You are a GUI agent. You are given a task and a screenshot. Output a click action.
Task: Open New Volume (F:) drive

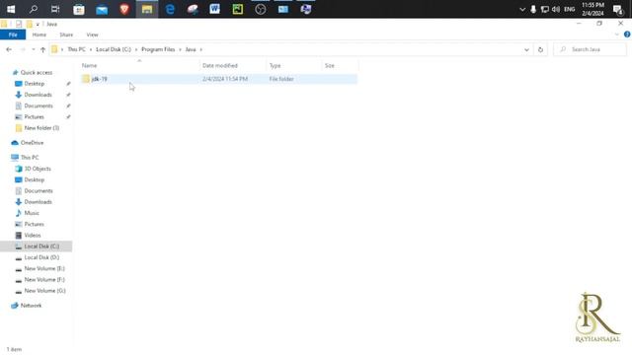44,279
